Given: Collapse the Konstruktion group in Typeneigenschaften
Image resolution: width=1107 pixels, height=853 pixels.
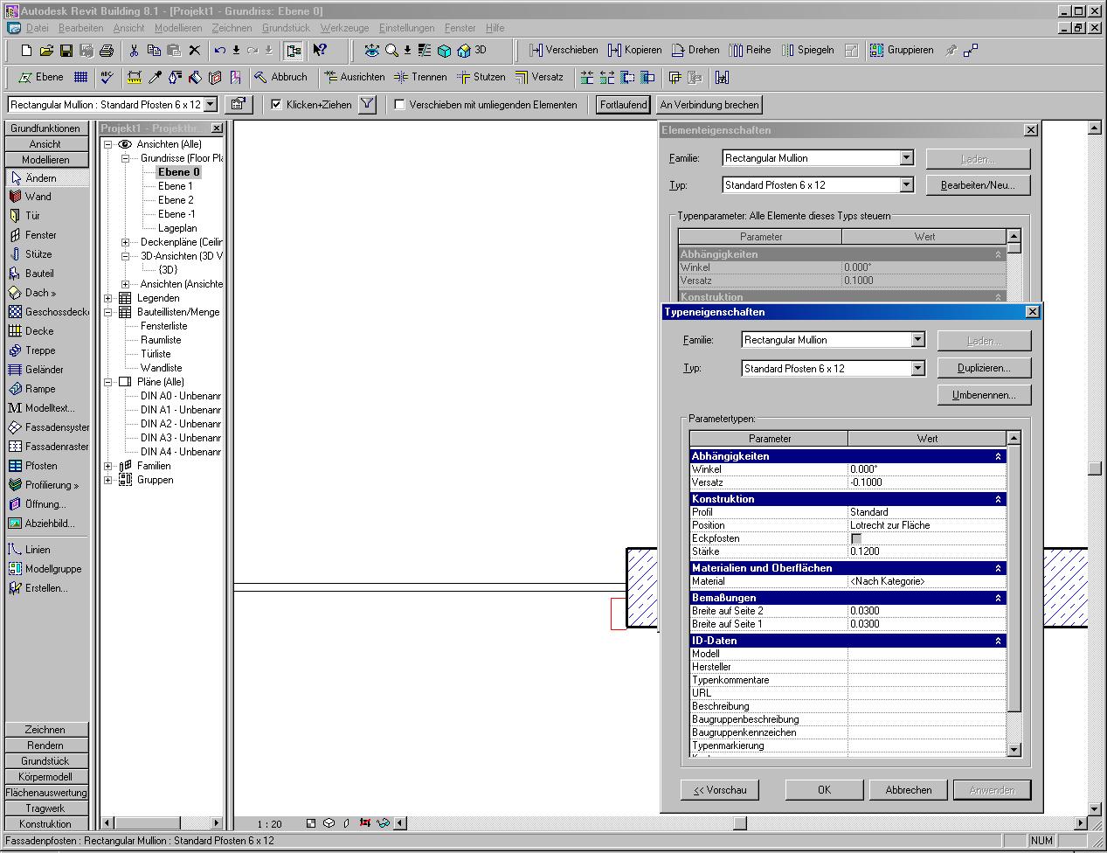Looking at the screenshot, I should (x=998, y=499).
